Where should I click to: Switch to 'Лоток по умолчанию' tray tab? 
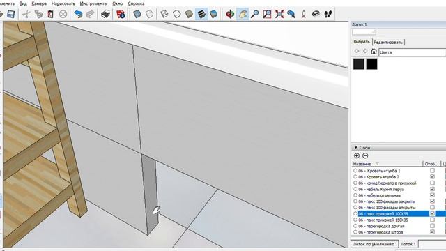374,244
